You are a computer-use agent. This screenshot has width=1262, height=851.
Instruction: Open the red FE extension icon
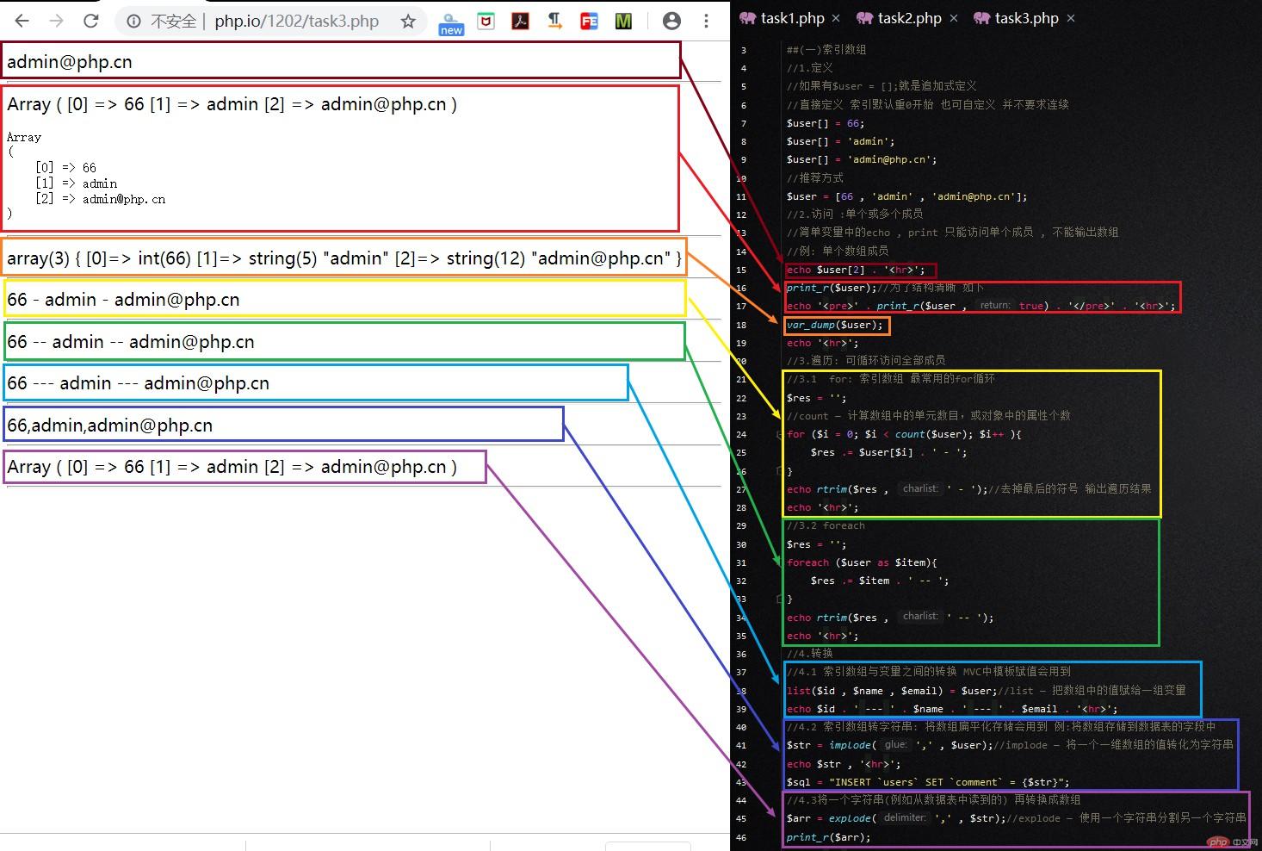coord(590,21)
